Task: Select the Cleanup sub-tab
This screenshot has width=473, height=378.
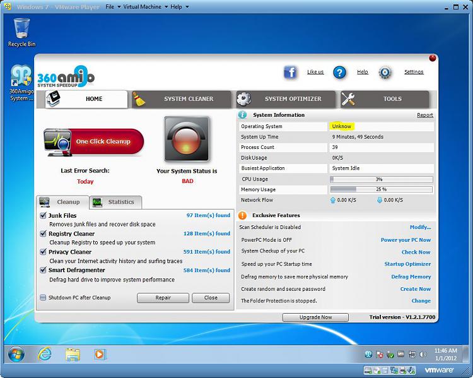Action: [62, 202]
